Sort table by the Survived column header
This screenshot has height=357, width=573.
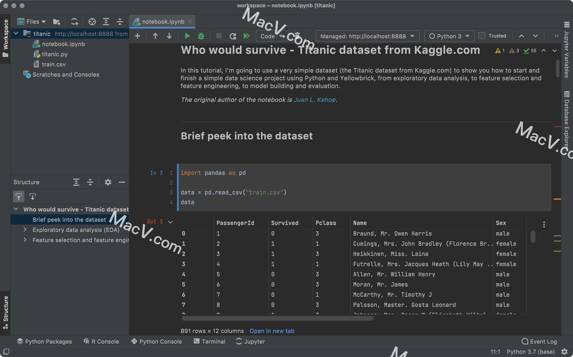[x=285, y=223]
